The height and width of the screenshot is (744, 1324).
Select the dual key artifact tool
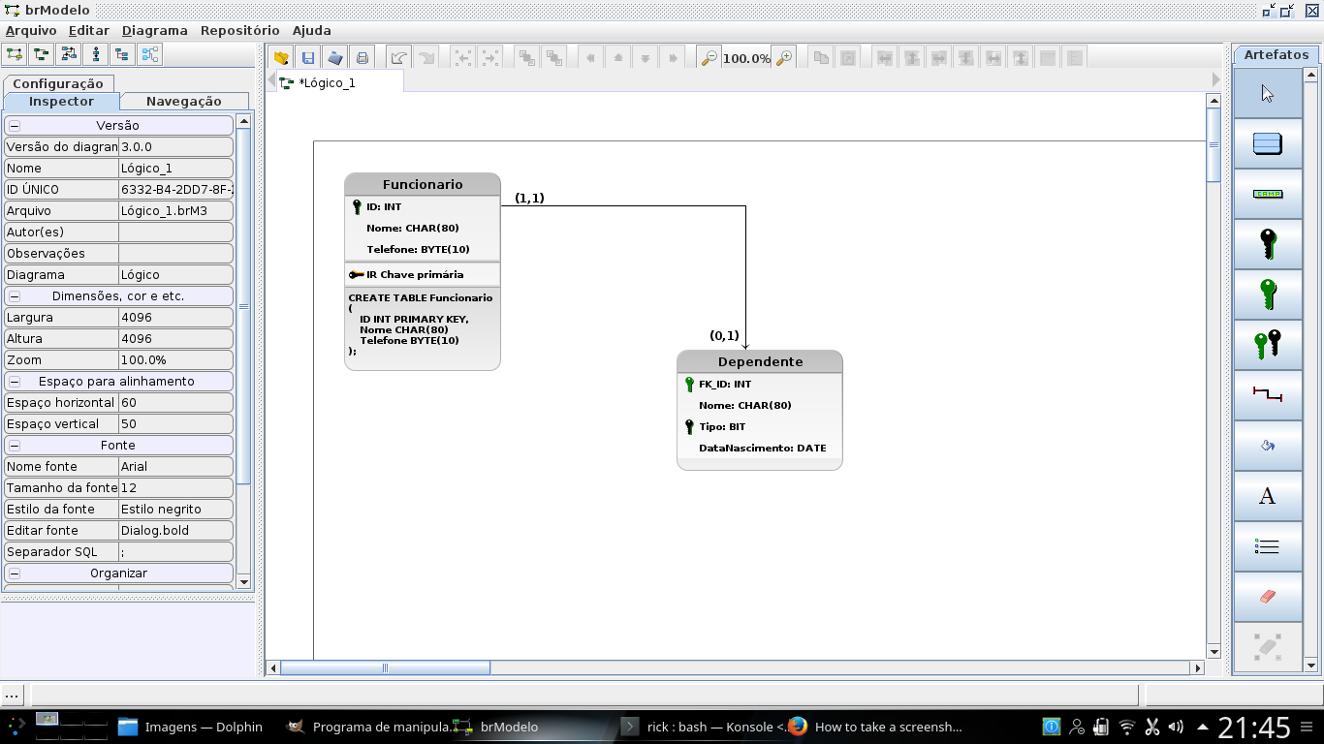pyautogui.click(x=1268, y=345)
